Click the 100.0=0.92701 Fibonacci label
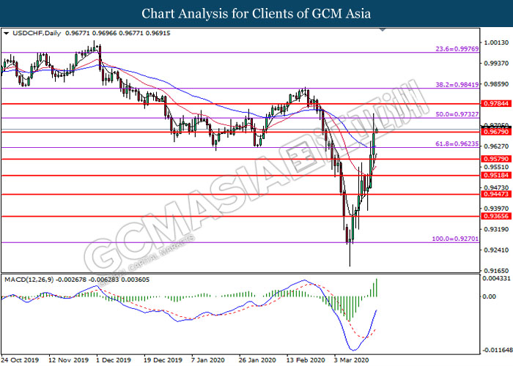 (455, 239)
